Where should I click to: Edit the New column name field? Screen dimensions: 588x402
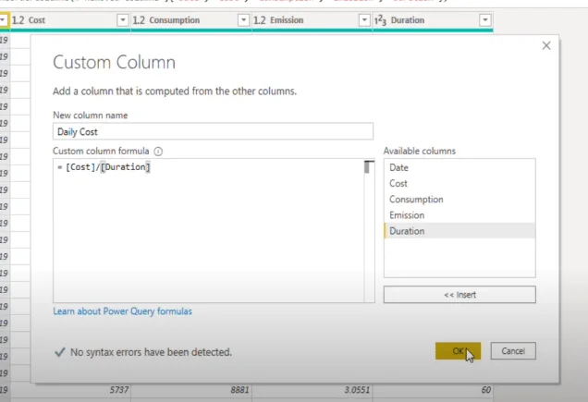point(213,131)
